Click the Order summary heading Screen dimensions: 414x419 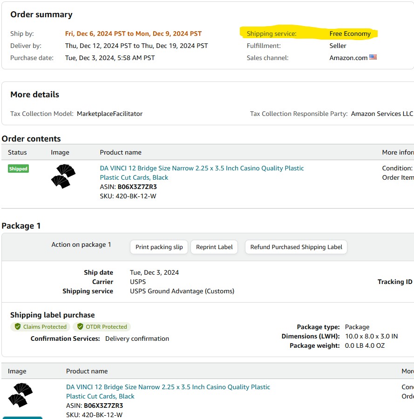(x=41, y=14)
